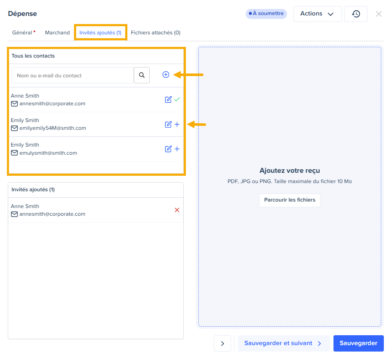Viewport: 392px width, 358px height.
Task: Edit the emilyemily54M@smith.com contact
Action: [x=168, y=125]
